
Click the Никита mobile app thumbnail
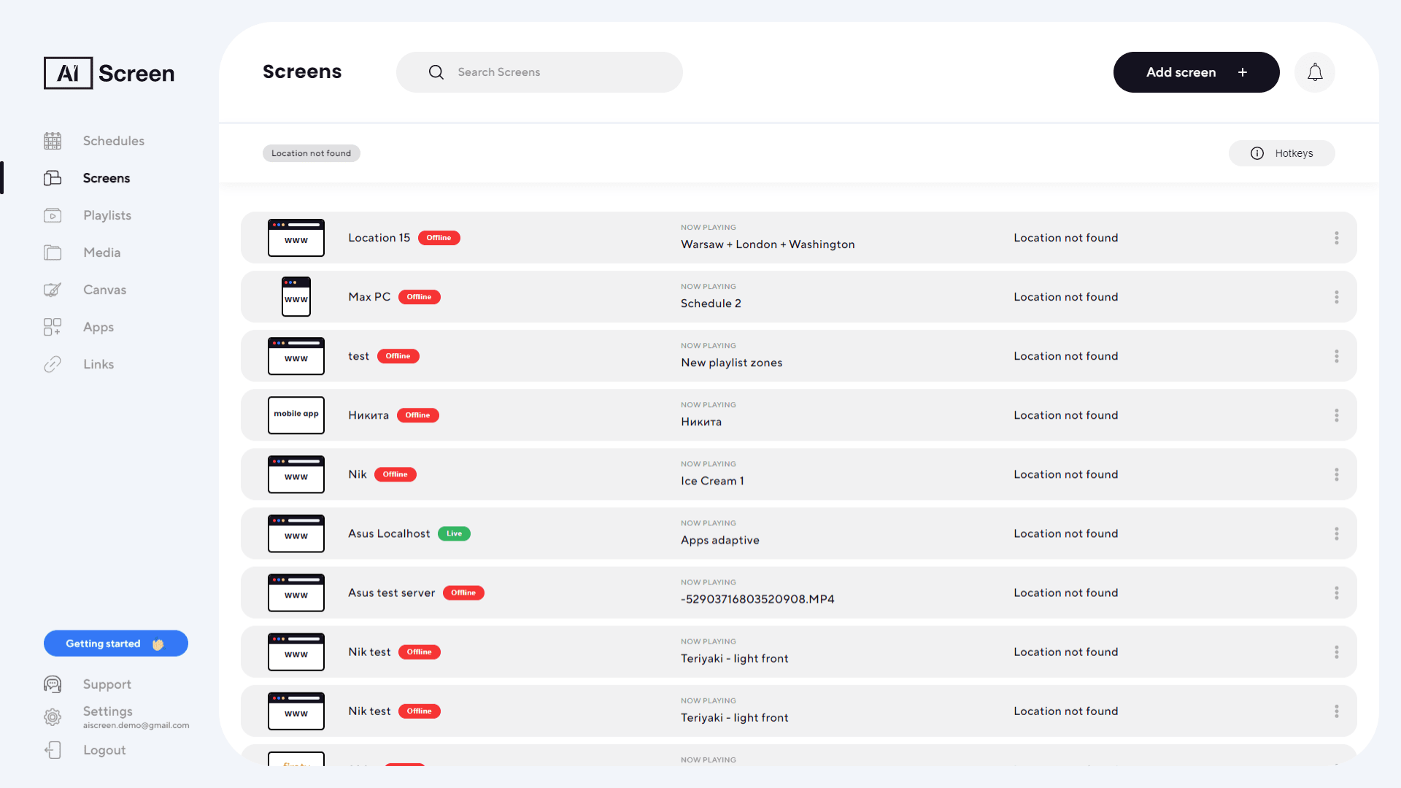tap(296, 415)
